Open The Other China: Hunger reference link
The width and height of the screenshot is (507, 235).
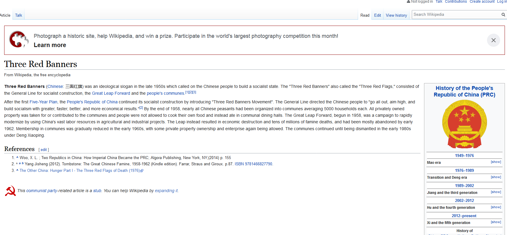80,171
